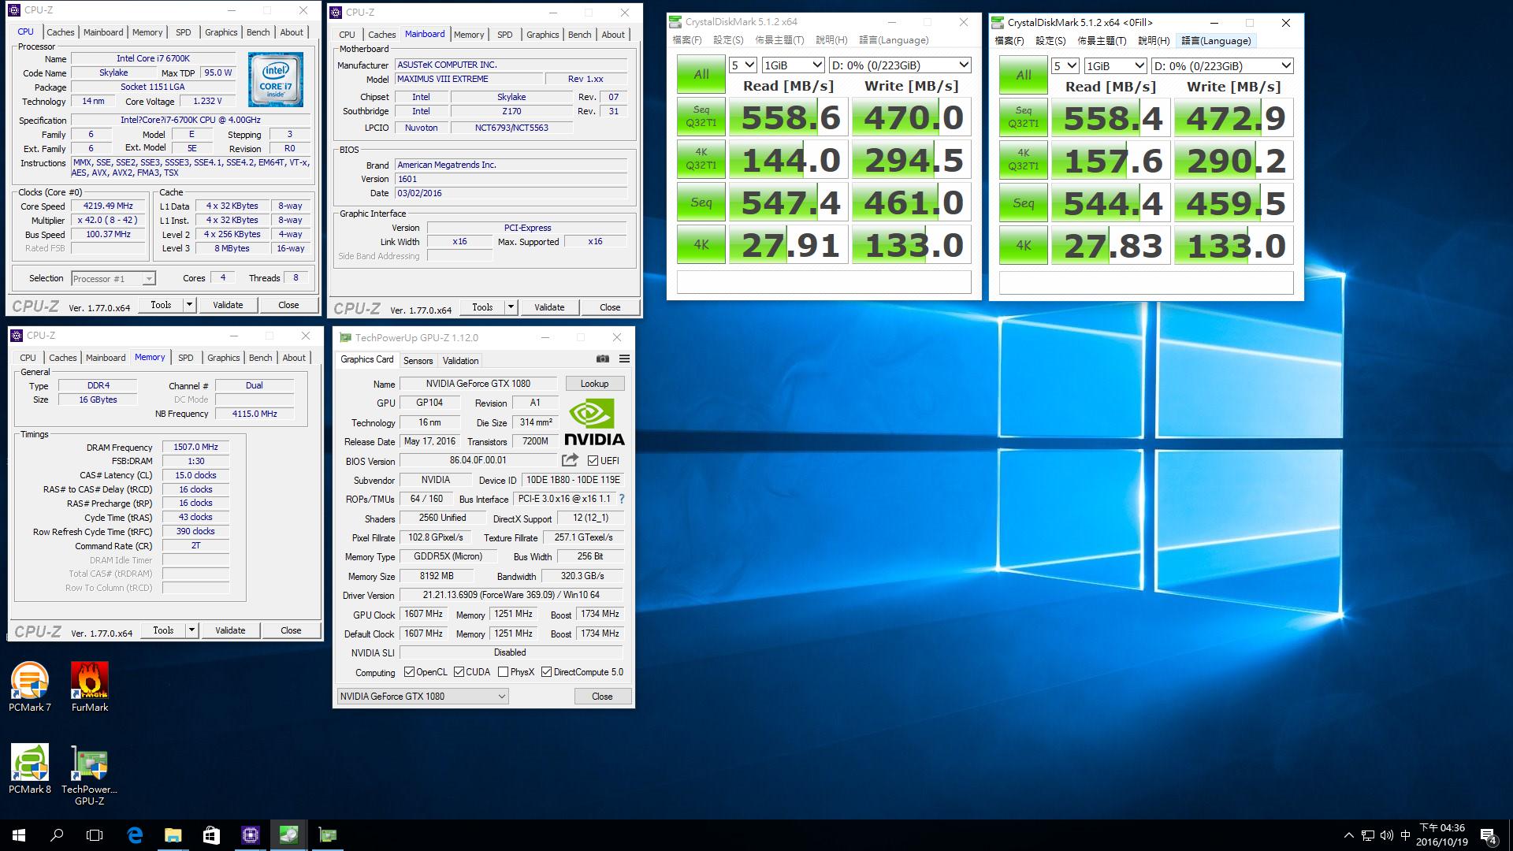This screenshot has height=851, width=1513.
Task: Open the Language menu in 0Fill CrystalDiskMark
Action: coord(1215,41)
